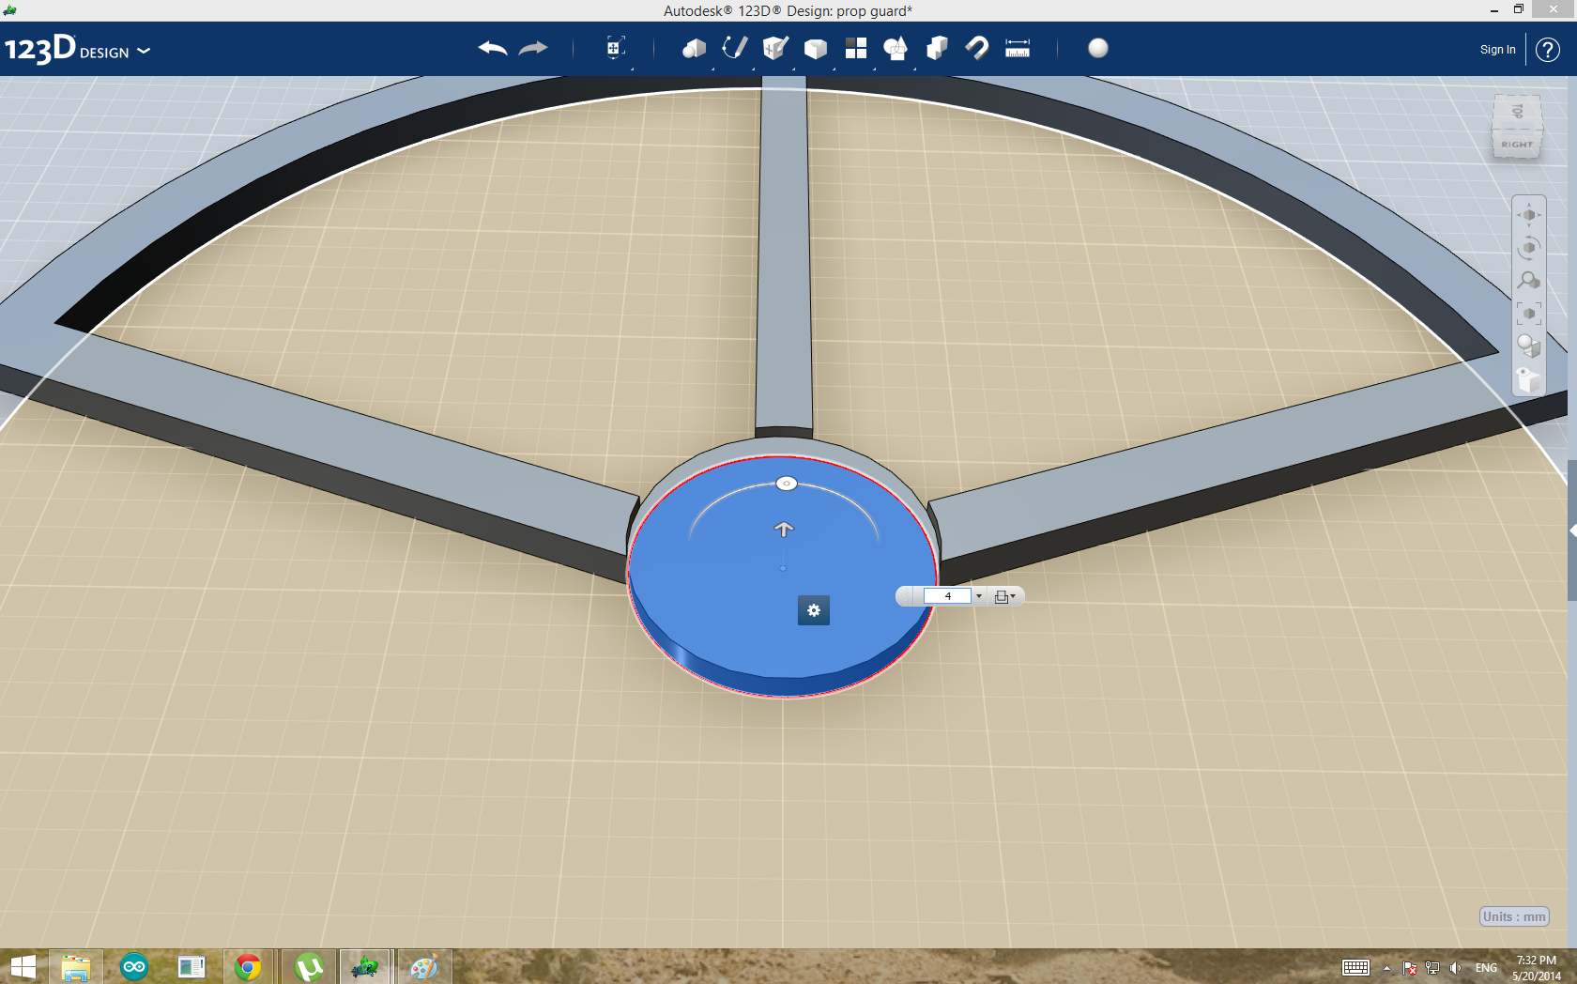
Task: Select the Zoom navigation tool
Action: pyautogui.click(x=1529, y=281)
